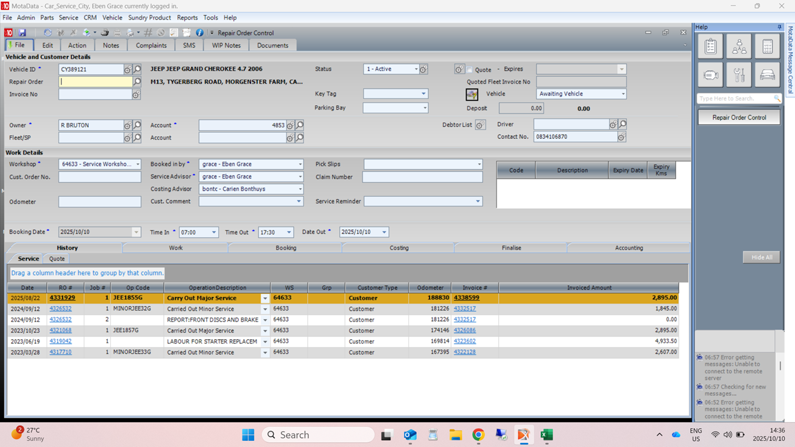Pin the Help panel using pushpin

coord(779,27)
